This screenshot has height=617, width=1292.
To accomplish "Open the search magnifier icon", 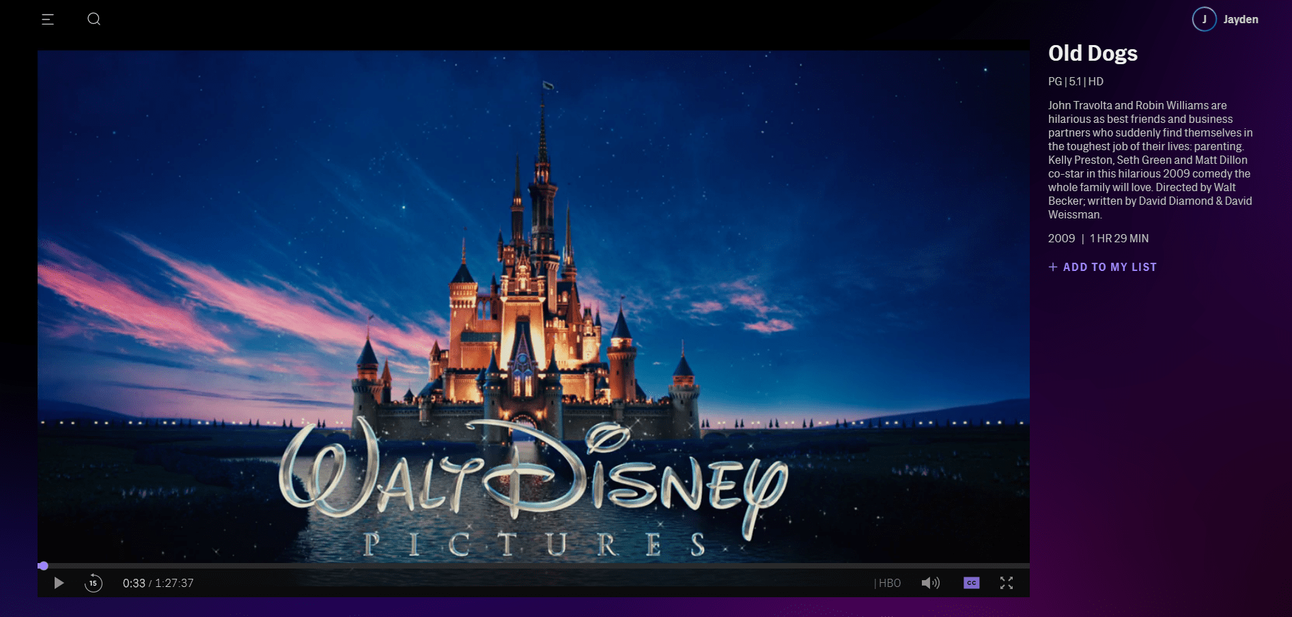I will click(x=94, y=19).
